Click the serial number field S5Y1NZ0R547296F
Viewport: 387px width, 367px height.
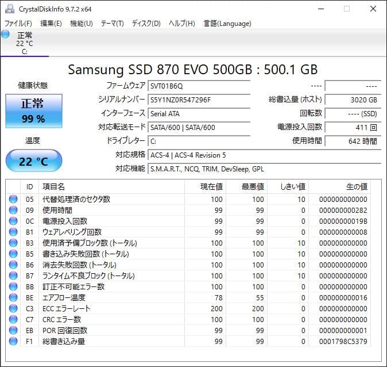[199, 100]
